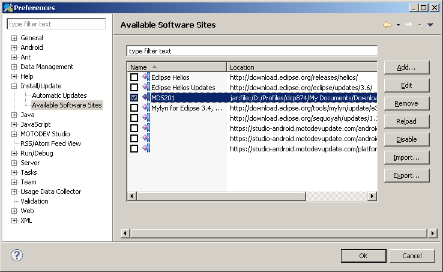Click the sites table scroll left arrow
Viewport: 443px width, 272px height.
(131, 196)
